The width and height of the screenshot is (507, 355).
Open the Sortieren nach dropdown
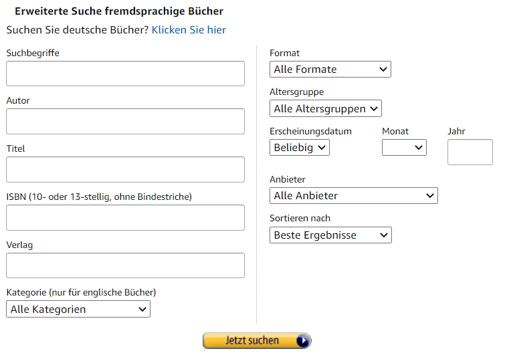(x=330, y=235)
